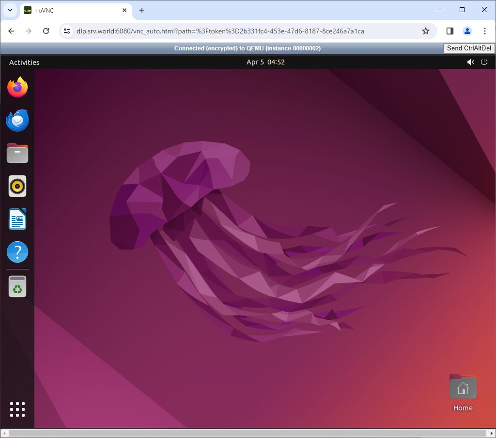Open the Home folder on desktop
The image size is (496, 438).
[x=463, y=393]
